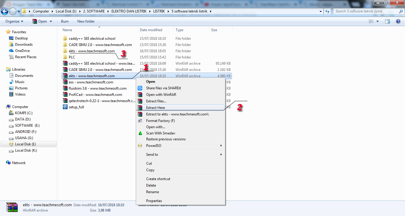
Task: Open Local Disk (K:) in navigation pane
Action: (26, 150)
